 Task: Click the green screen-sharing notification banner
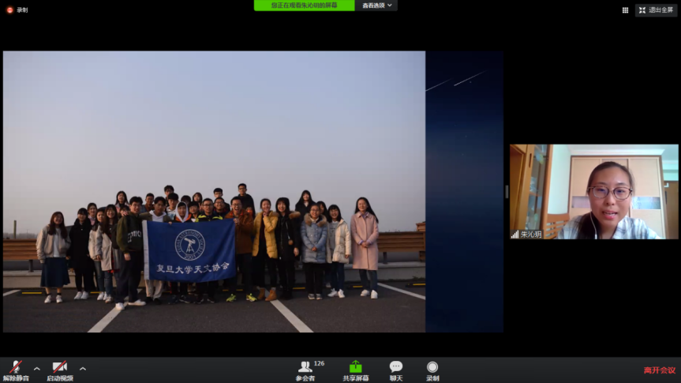[x=304, y=6]
